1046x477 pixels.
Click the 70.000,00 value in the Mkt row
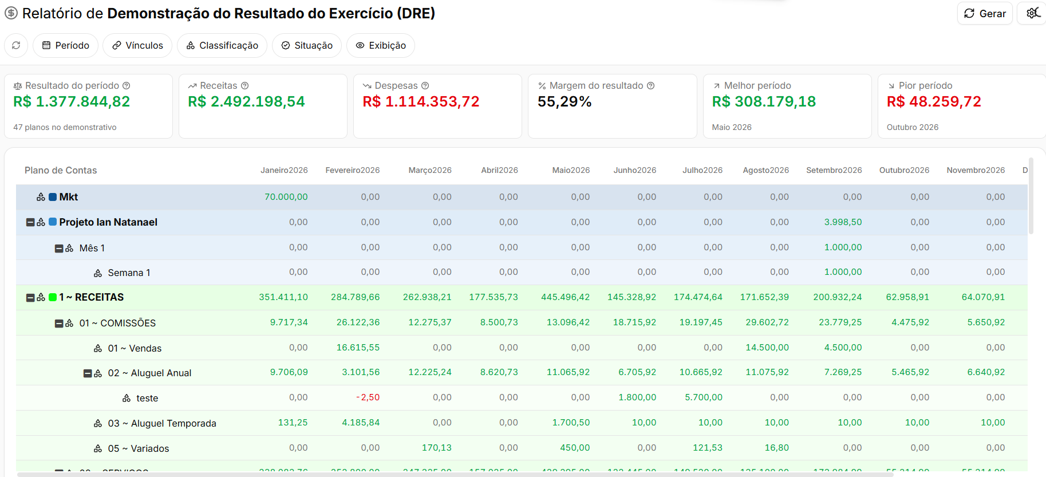pyautogui.click(x=286, y=197)
